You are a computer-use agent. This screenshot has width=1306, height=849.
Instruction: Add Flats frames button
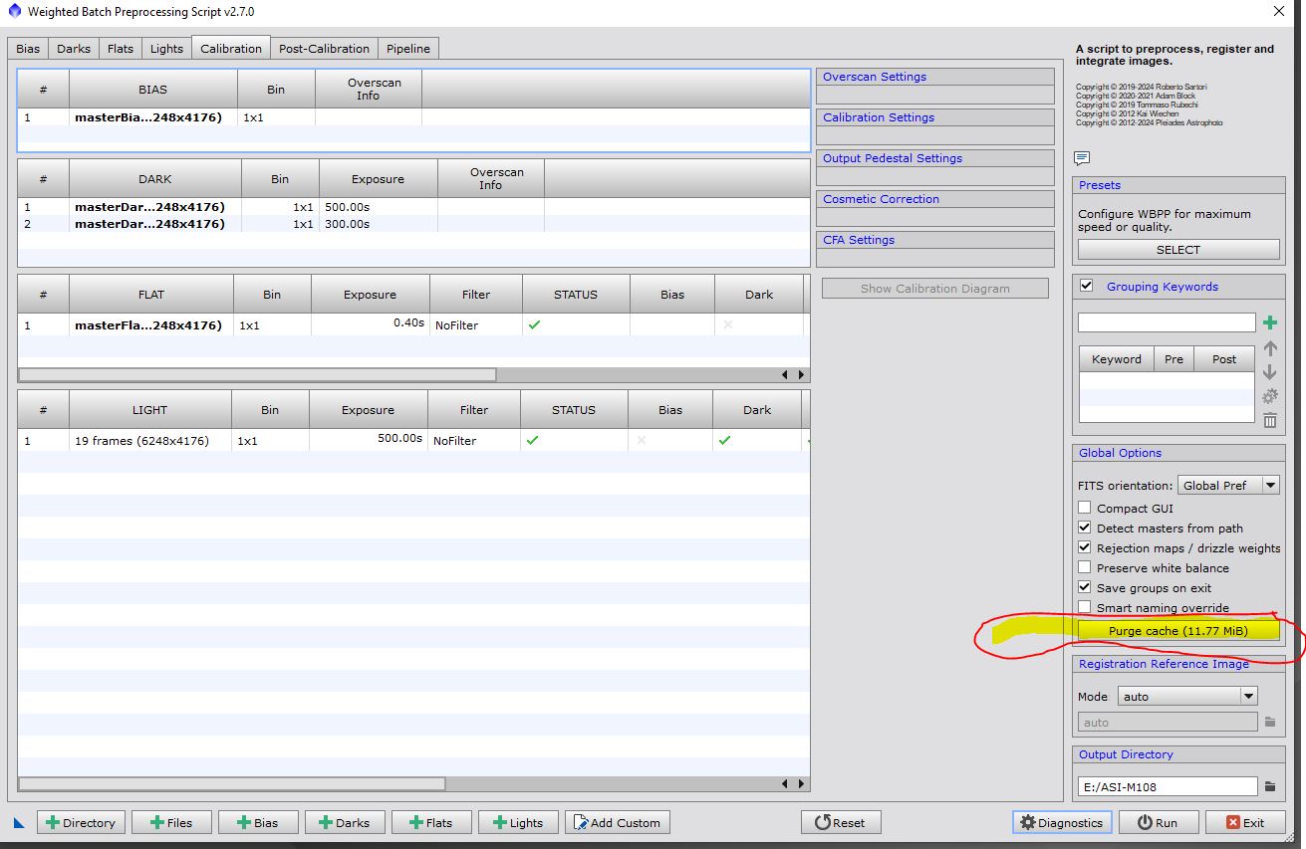(x=430, y=822)
